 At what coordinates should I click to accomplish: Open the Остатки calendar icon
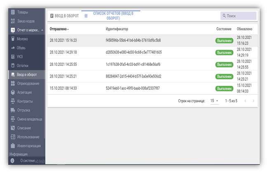(13, 66)
